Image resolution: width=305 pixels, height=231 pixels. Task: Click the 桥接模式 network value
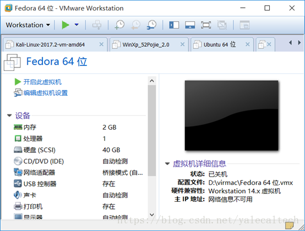pyautogui.click(x=123, y=173)
